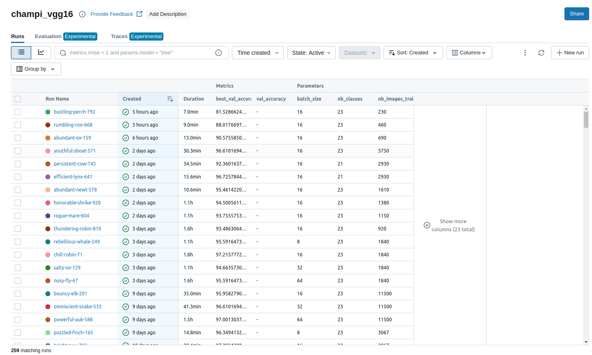Viewport: 592px width, 355px height.
Task: Click the Provide Feedback external link icon
Action: click(x=139, y=14)
